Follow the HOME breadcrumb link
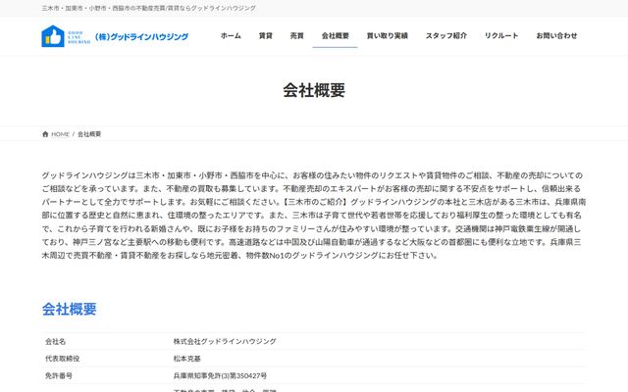 click(x=60, y=134)
